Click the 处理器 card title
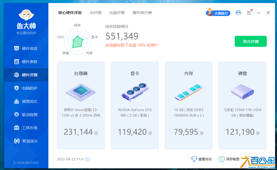Viewport: 277px width, 170px height. pyautogui.click(x=81, y=73)
